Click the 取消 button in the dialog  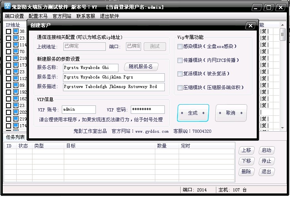point(231,113)
